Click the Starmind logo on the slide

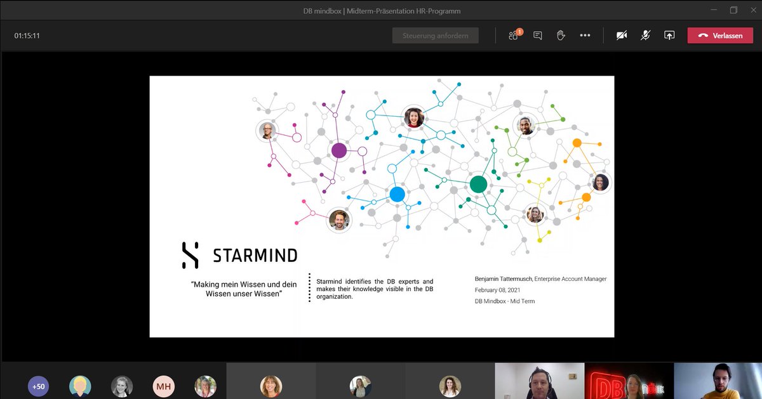point(239,255)
